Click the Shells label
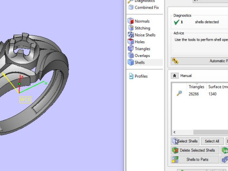 140,63
